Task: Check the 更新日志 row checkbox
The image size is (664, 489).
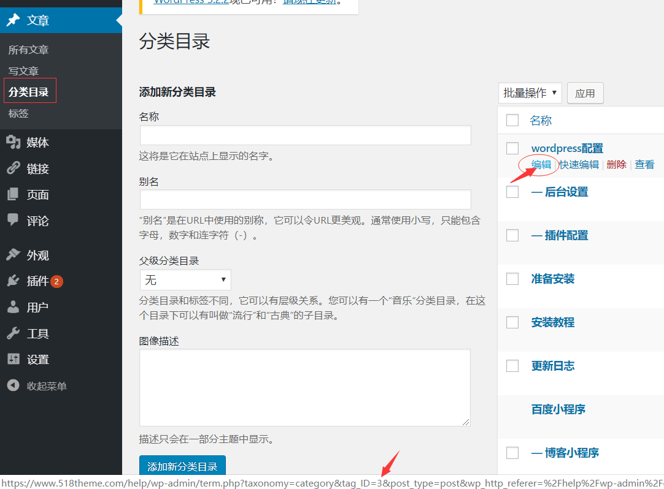Action: (x=512, y=365)
